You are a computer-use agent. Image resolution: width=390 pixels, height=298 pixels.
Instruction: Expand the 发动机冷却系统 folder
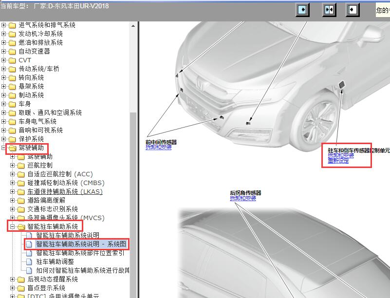click(x=3, y=34)
